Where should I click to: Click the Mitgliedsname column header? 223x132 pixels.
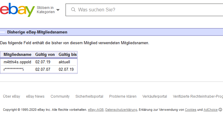(x=17, y=55)
